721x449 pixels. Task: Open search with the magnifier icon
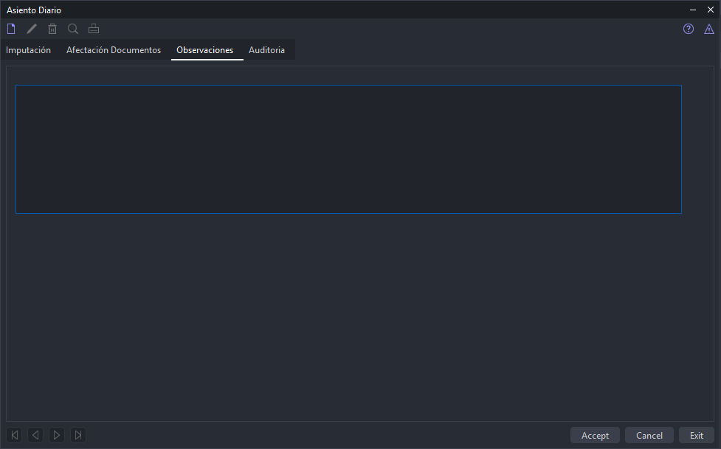(73, 29)
